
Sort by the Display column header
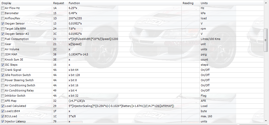point(26,3)
